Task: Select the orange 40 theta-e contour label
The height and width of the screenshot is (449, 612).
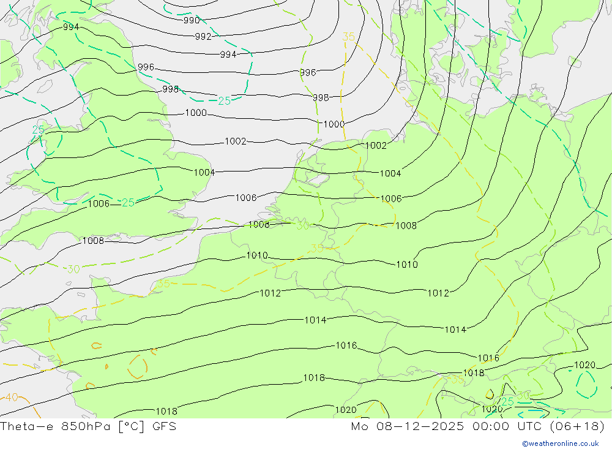Action: tap(12, 398)
